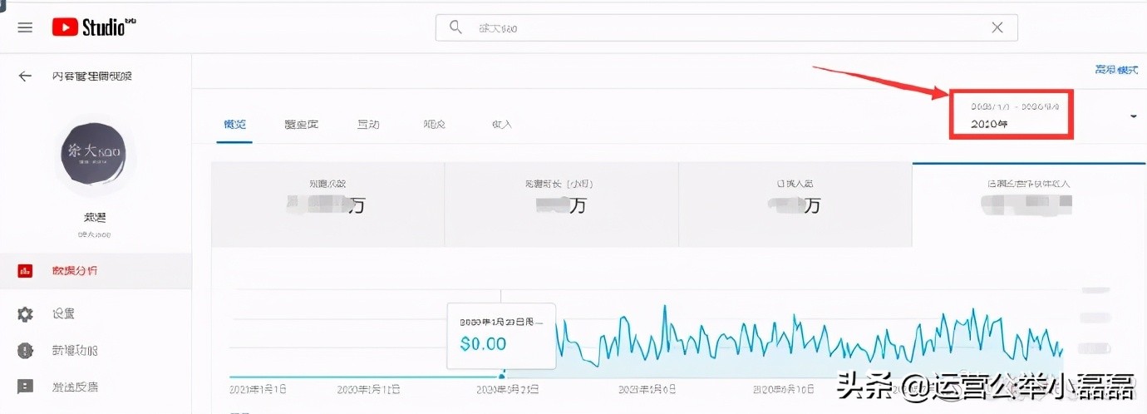1147x414 pixels.
Task: Open advanced mode link at top right
Action: (1116, 70)
